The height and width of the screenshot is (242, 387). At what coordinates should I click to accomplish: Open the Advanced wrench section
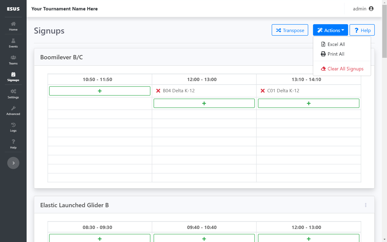click(x=13, y=111)
